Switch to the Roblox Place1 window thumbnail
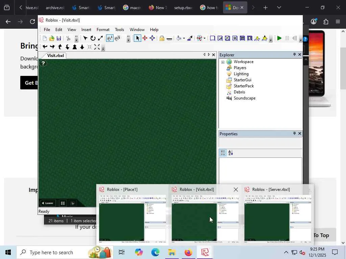346x259 pixels. 132,215
